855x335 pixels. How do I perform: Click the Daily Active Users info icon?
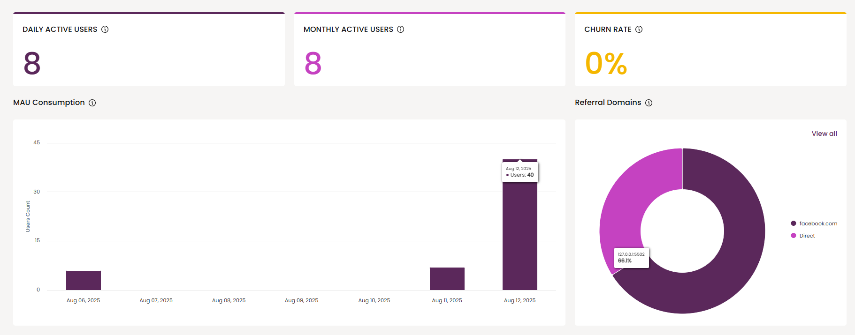(x=105, y=30)
